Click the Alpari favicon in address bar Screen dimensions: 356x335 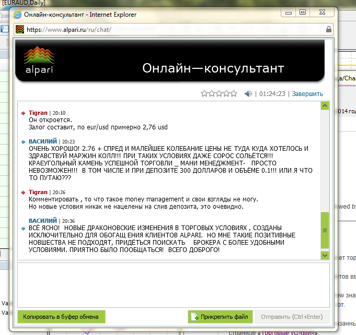(20, 29)
